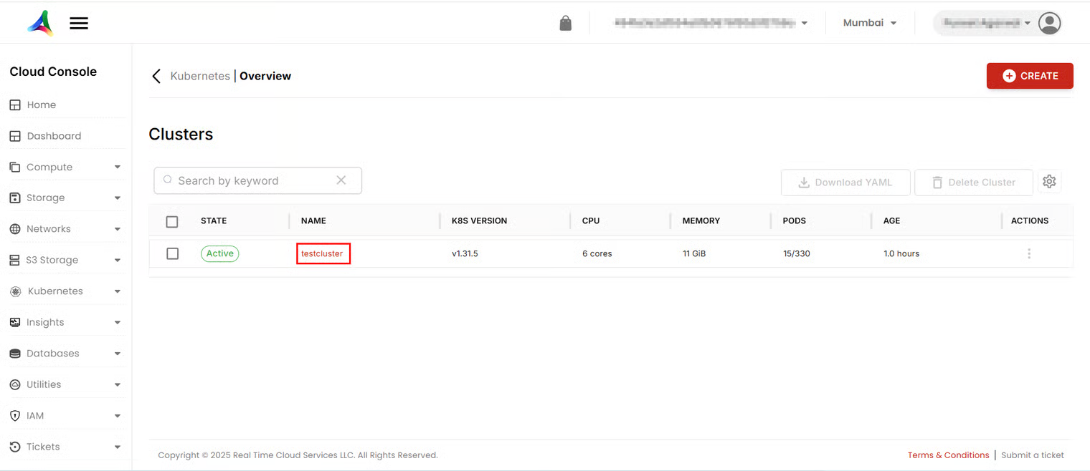Viewport: 1090px width, 471px height.
Task: Check the testcluster row checkbox
Action: coord(172,253)
